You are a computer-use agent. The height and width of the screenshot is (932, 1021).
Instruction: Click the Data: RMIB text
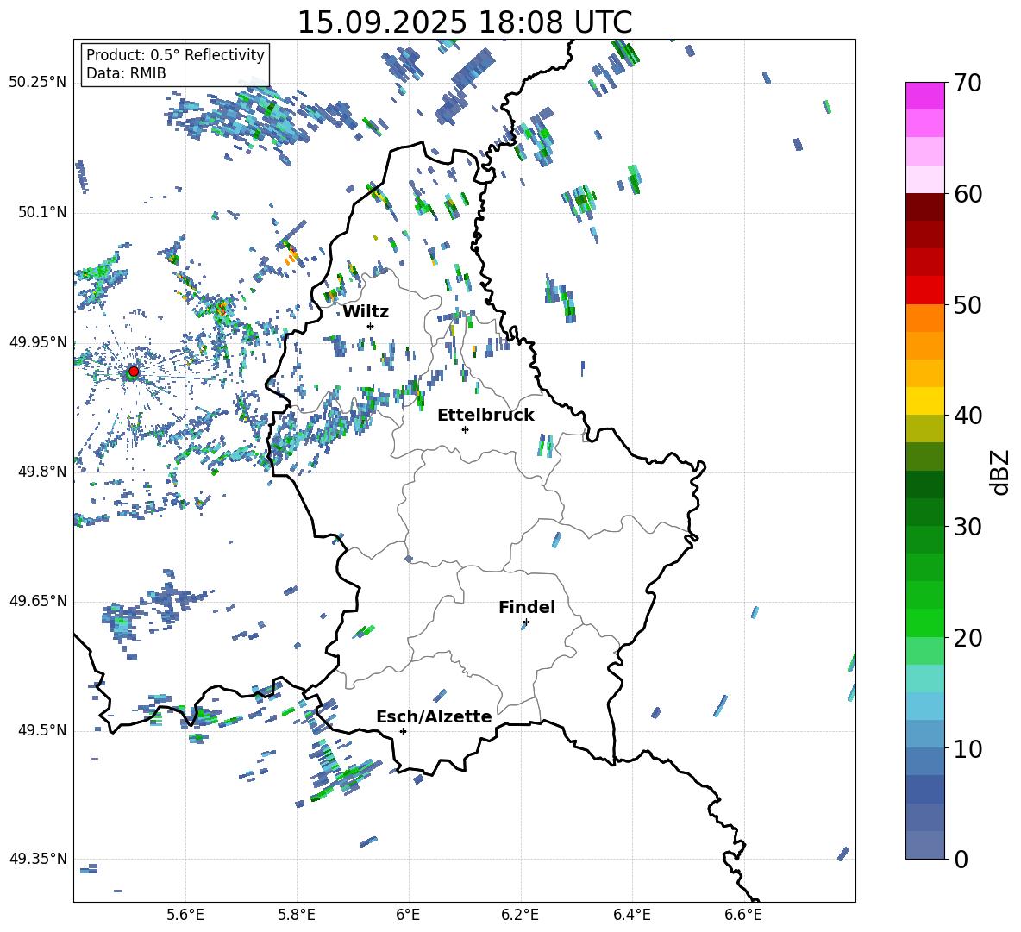click(126, 73)
